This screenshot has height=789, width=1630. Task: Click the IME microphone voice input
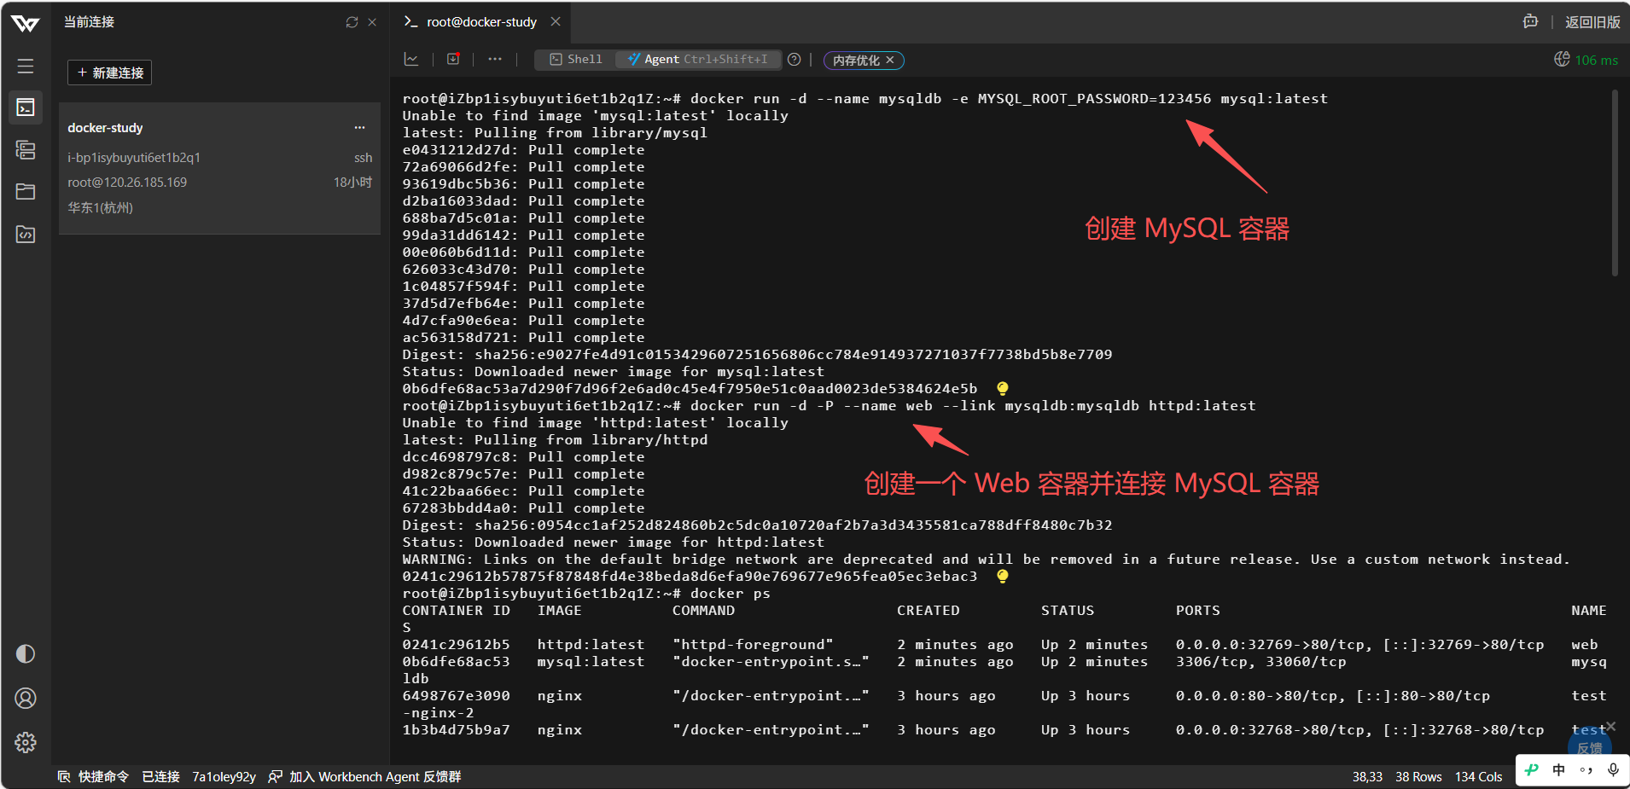[1613, 769]
